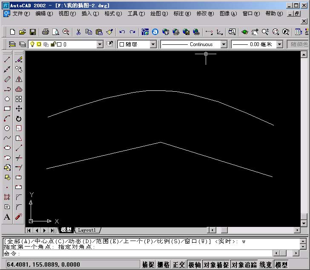Viewport: 310px width, 270px height.
Task: Open the 绘图(D) menu
Action: pyautogui.click(x=159, y=14)
